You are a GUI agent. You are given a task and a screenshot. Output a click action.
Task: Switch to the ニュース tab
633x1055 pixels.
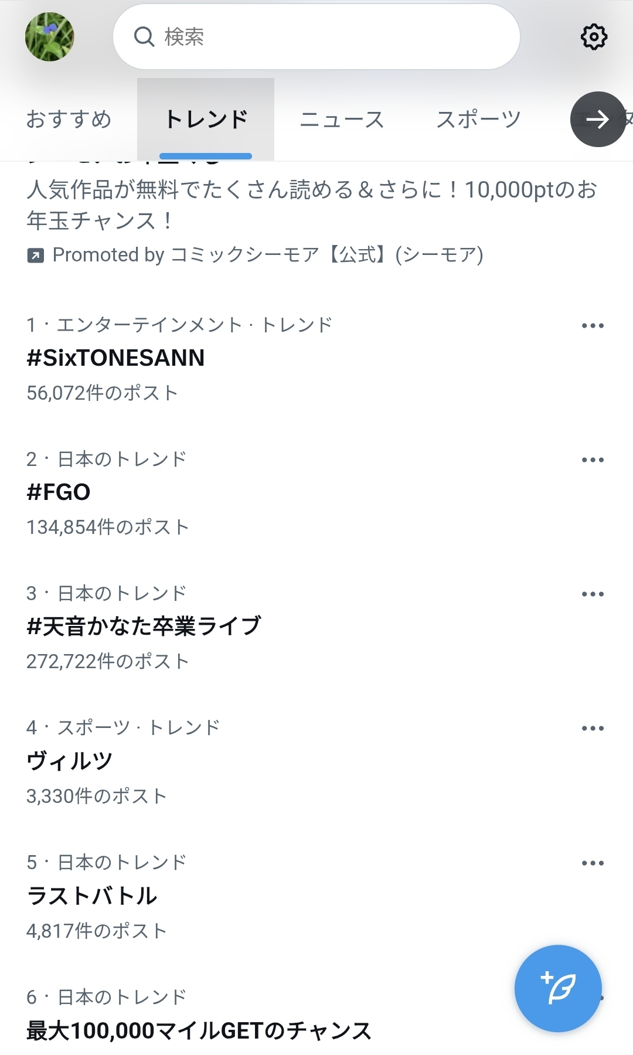click(342, 120)
